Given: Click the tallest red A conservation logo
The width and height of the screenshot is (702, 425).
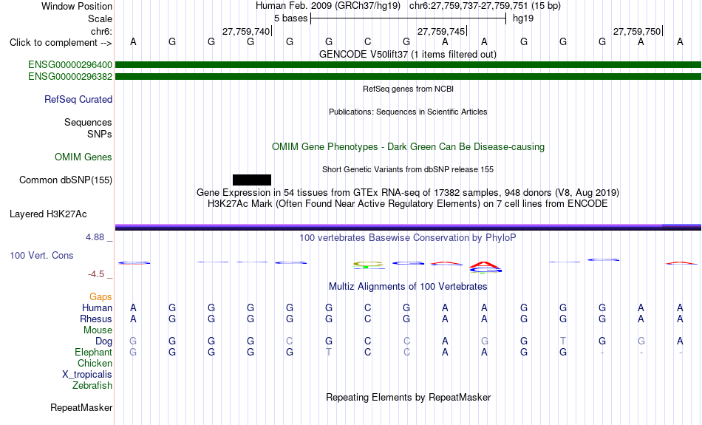Looking at the screenshot, I should [484, 265].
